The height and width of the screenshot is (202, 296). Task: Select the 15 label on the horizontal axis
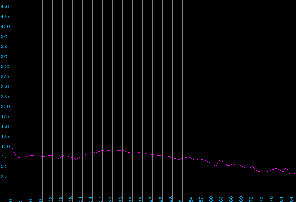[61, 199]
